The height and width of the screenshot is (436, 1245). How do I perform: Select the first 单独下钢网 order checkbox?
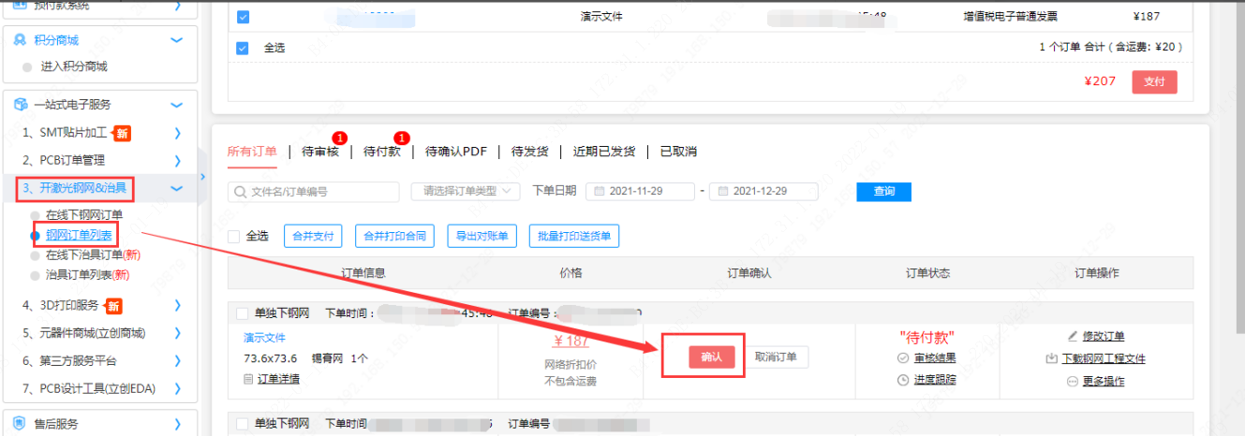(242, 313)
